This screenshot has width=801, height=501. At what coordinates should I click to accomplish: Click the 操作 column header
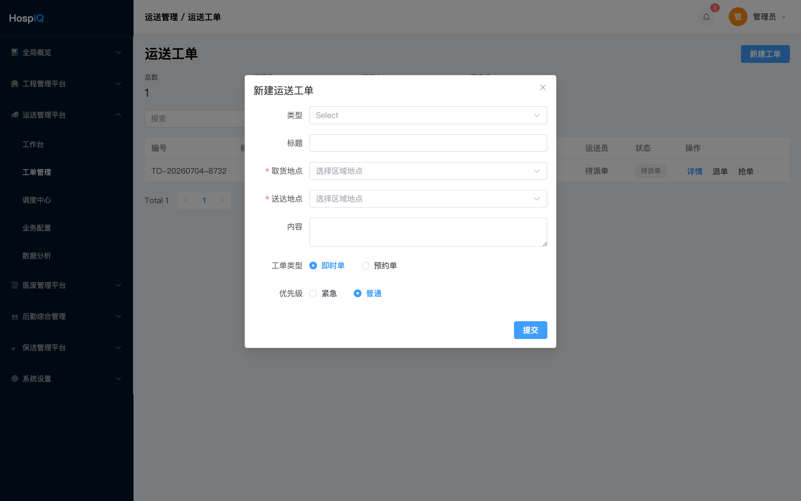(x=693, y=148)
